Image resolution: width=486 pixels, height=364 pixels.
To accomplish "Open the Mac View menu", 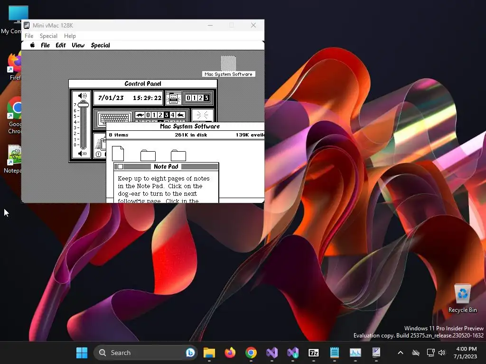I will point(78,45).
